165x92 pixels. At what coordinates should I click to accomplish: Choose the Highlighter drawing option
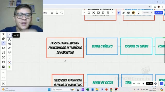[9, 40]
